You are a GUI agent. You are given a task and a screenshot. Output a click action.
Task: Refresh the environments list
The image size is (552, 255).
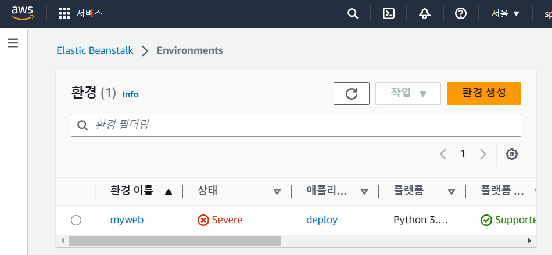point(352,93)
